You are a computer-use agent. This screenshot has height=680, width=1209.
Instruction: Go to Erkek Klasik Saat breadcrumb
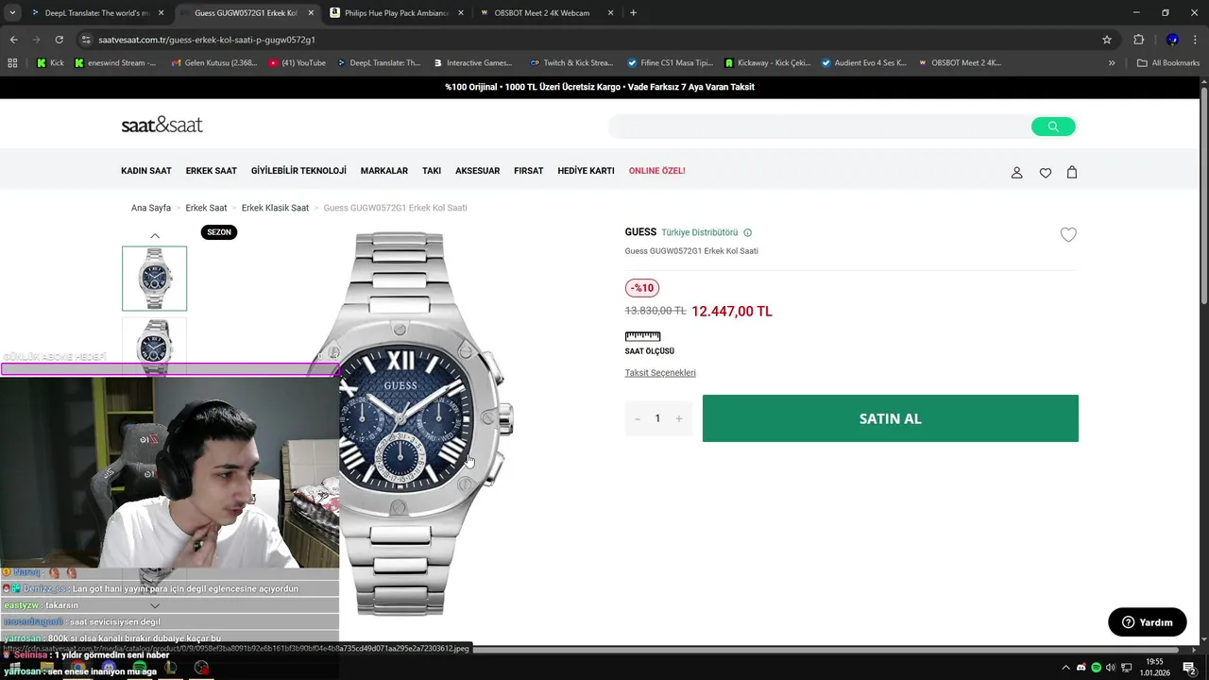click(x=275, y=208)
